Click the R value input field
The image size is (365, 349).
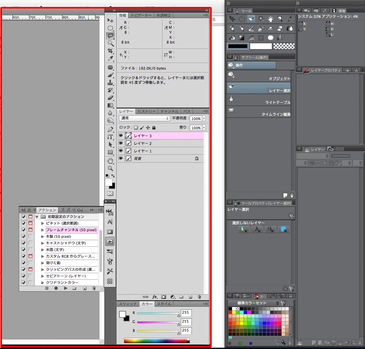186,313
